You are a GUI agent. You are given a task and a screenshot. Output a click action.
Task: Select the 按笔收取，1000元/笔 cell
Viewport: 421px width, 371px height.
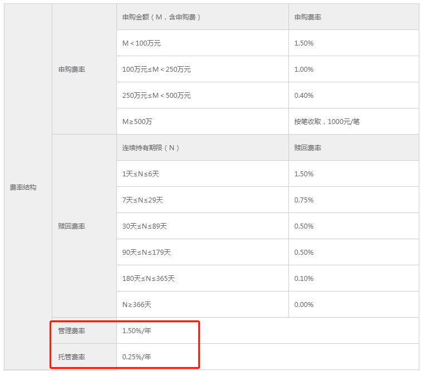click(327, 122)
